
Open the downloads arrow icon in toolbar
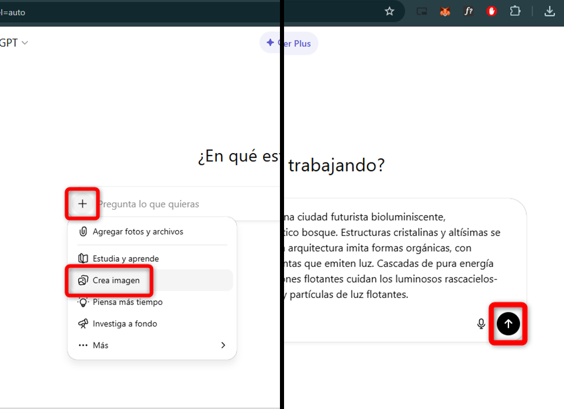click(x=549, y=11)
